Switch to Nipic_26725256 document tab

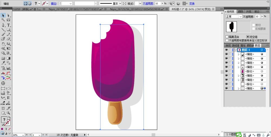tap(137, 9)
